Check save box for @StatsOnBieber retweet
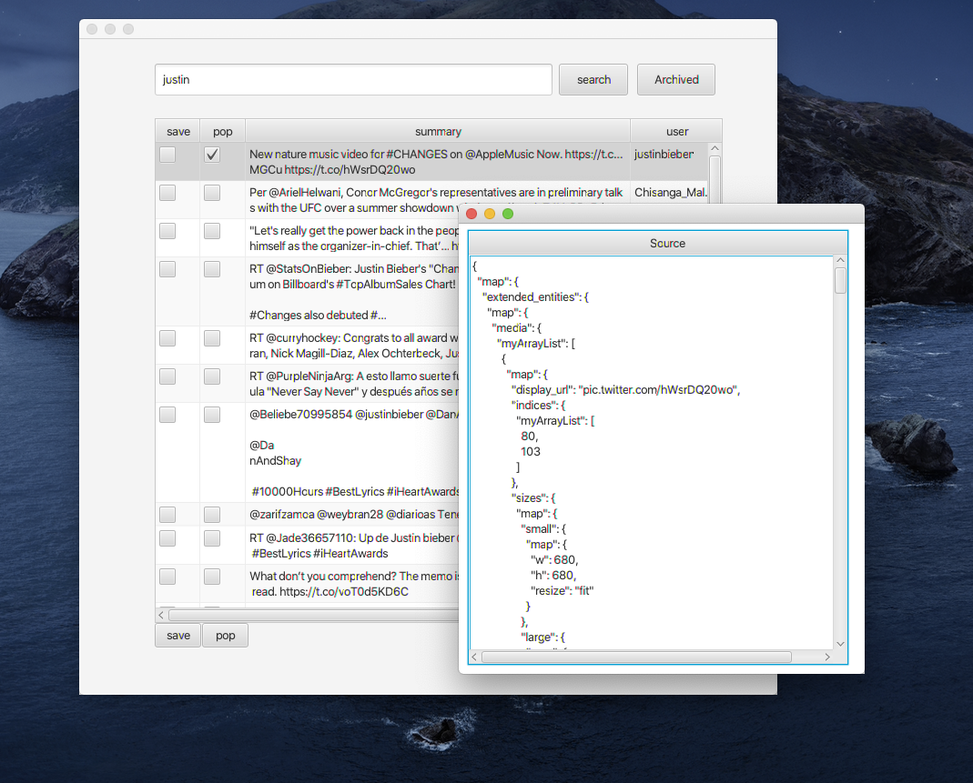This screenshot has width=973, height=783. pos(167,269)
